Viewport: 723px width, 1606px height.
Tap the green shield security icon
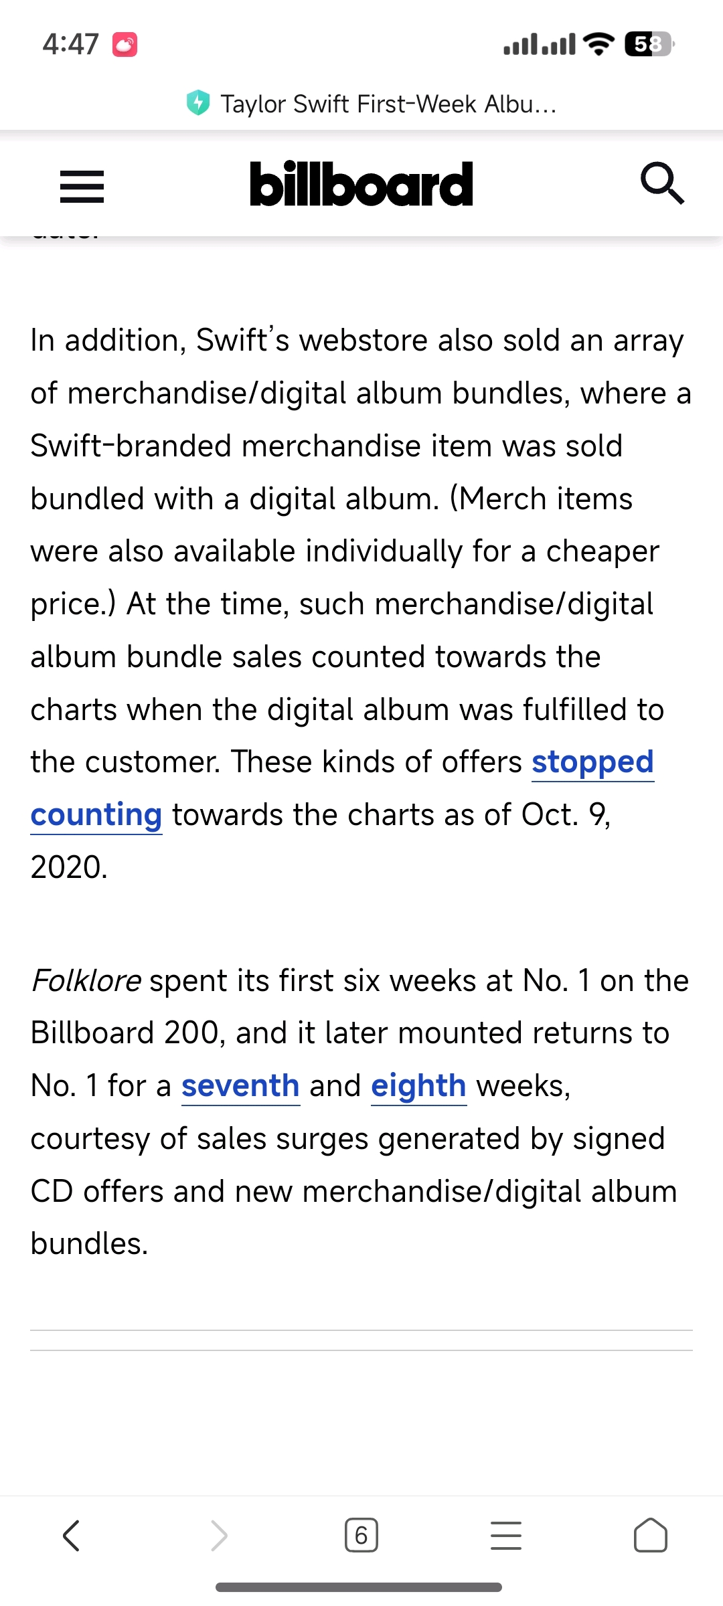point(198,103)
